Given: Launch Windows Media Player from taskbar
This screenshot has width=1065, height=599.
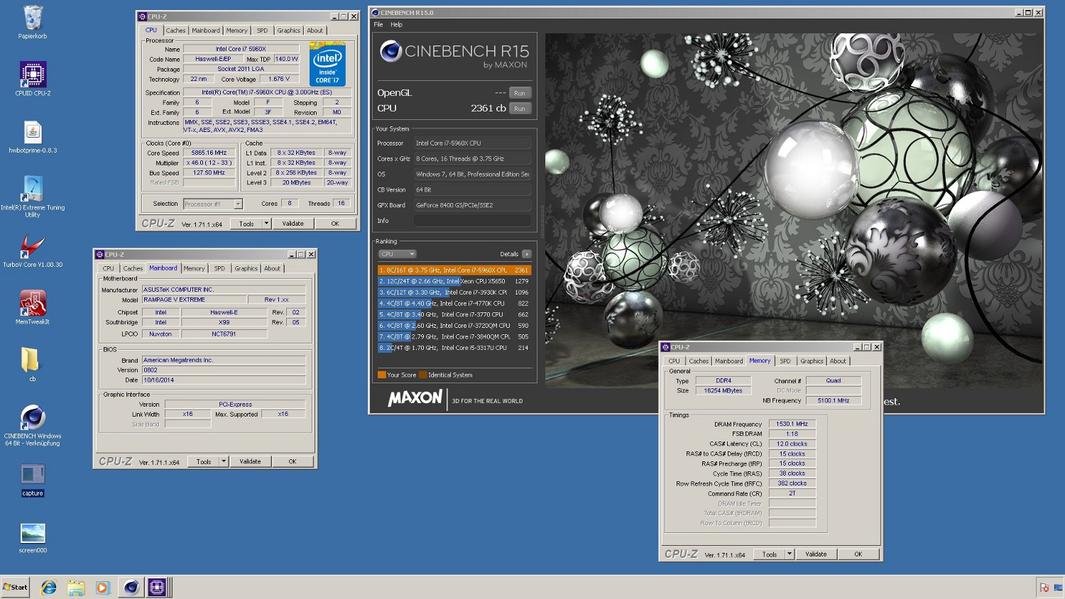Looking at the screenshot, I should 103,588.
